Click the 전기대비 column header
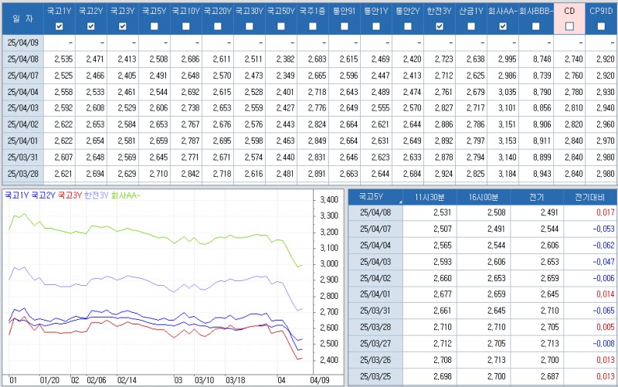The height and width of the screenshot is (387, 618). (590, 196)
